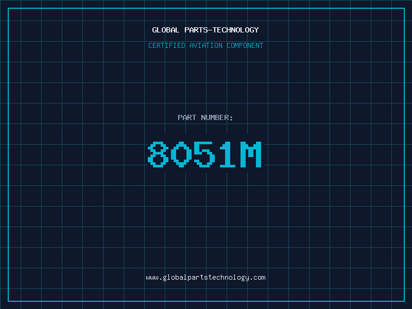The image size is (412, 309).
Task: Open the www.globalpartstechnology.com link
Action: tap(205, 278)
